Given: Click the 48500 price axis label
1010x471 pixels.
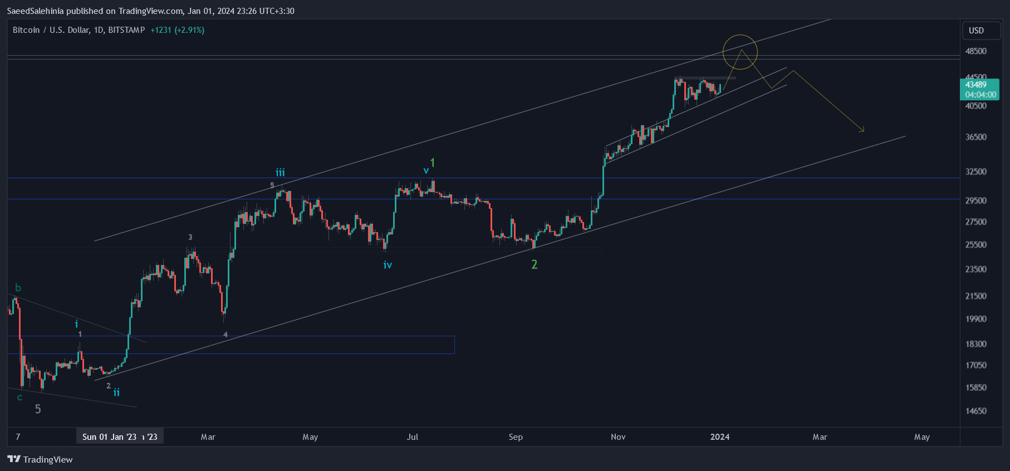Looking at the screenshot, I should point(976,51).
